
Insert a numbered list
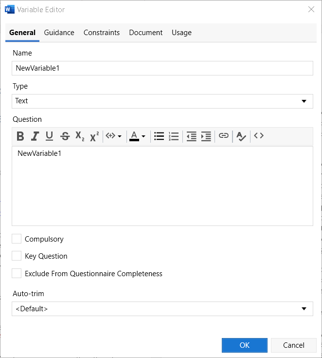(x=174, y=136)
